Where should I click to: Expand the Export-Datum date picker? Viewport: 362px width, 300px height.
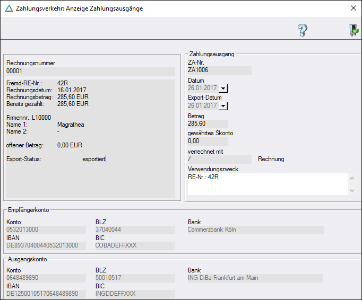tap(223, 106)
